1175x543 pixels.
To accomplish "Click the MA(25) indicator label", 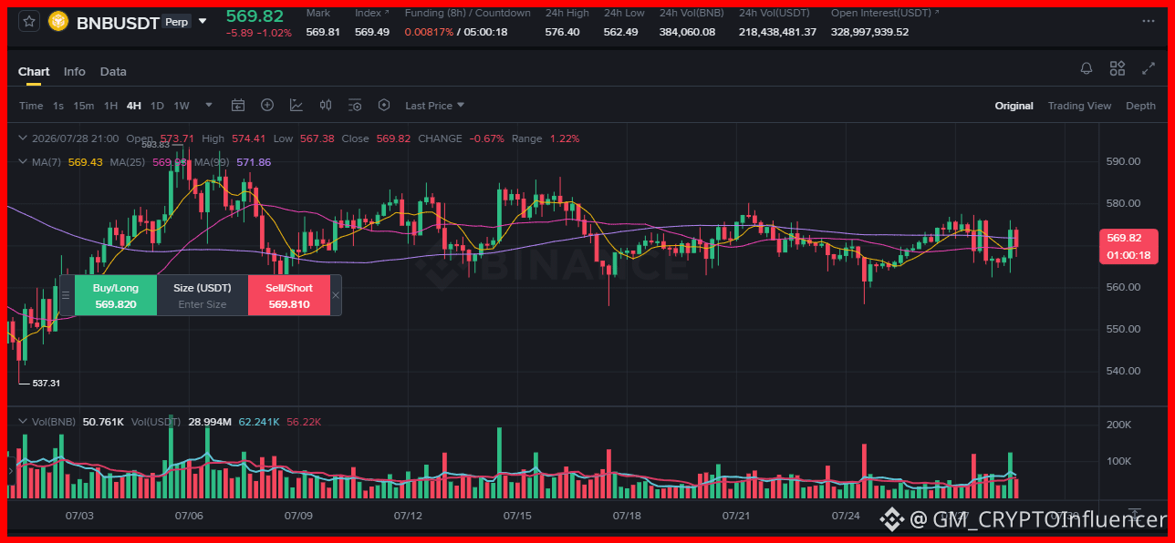I will click(129, 162).
